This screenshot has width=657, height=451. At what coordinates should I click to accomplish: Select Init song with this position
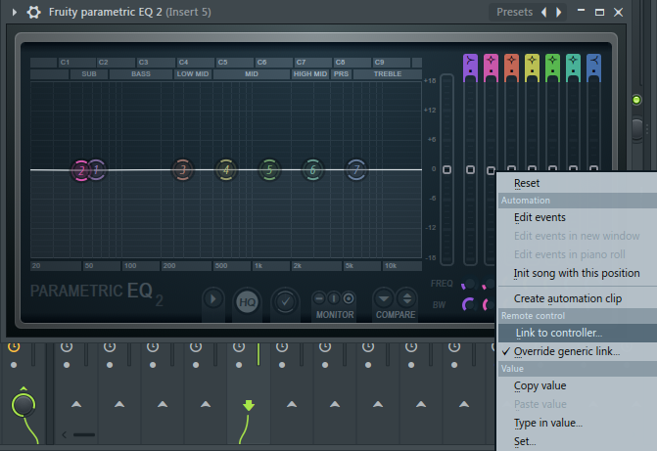click(577, 273)
